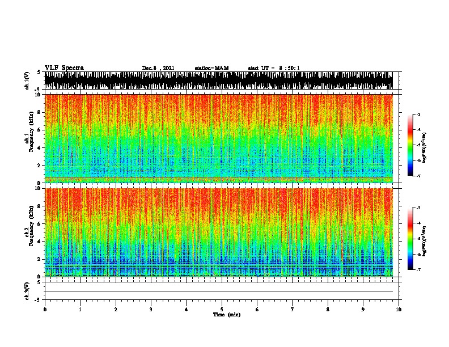
Task: Click the ch.1 colorbar label '-3'
Action: (418, 114)
